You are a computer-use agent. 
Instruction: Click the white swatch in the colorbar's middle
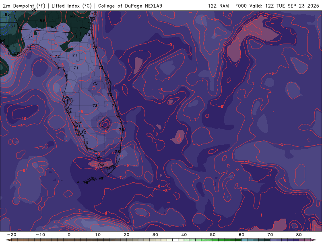click(x=175, y=240)
